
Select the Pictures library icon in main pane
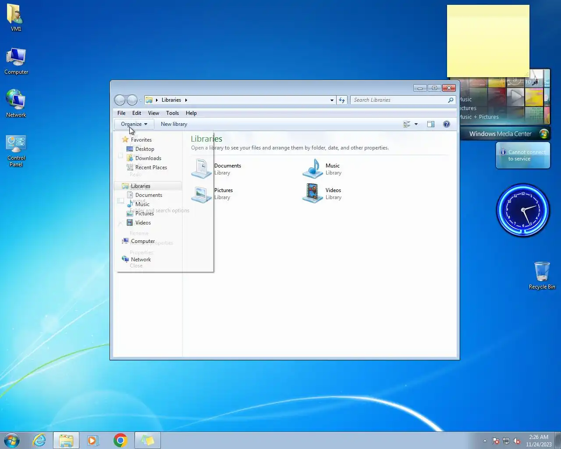coord(201,193)
